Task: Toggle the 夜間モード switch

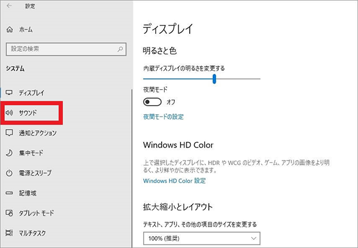Action: pyautogui.click(x=152, y=102)
